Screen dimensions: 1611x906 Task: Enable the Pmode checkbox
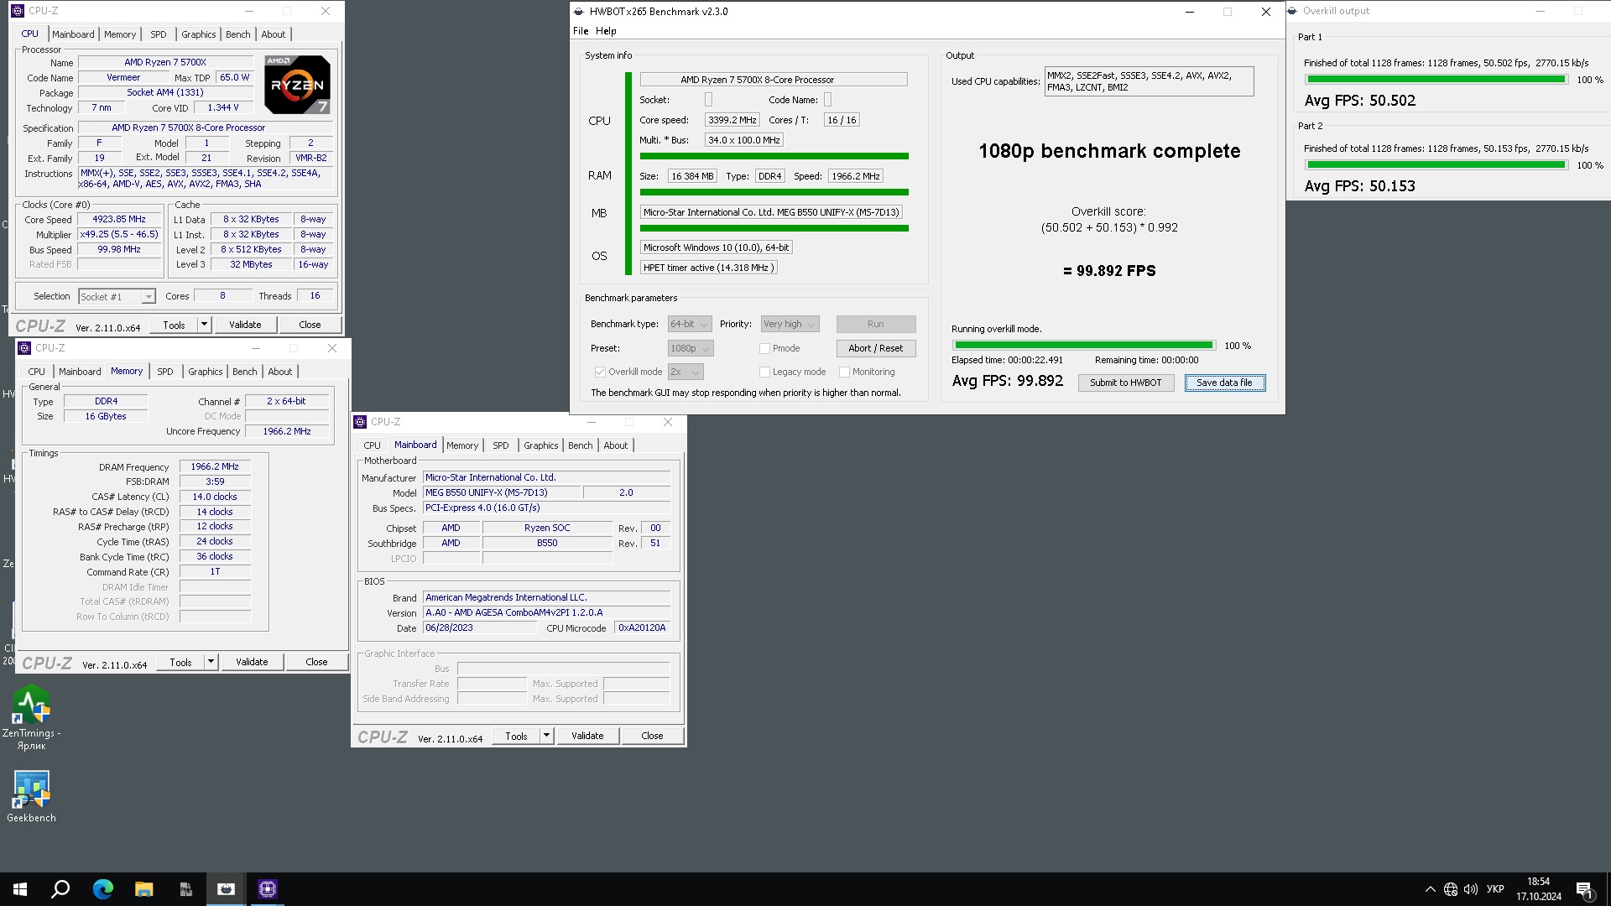click(764, 348)
